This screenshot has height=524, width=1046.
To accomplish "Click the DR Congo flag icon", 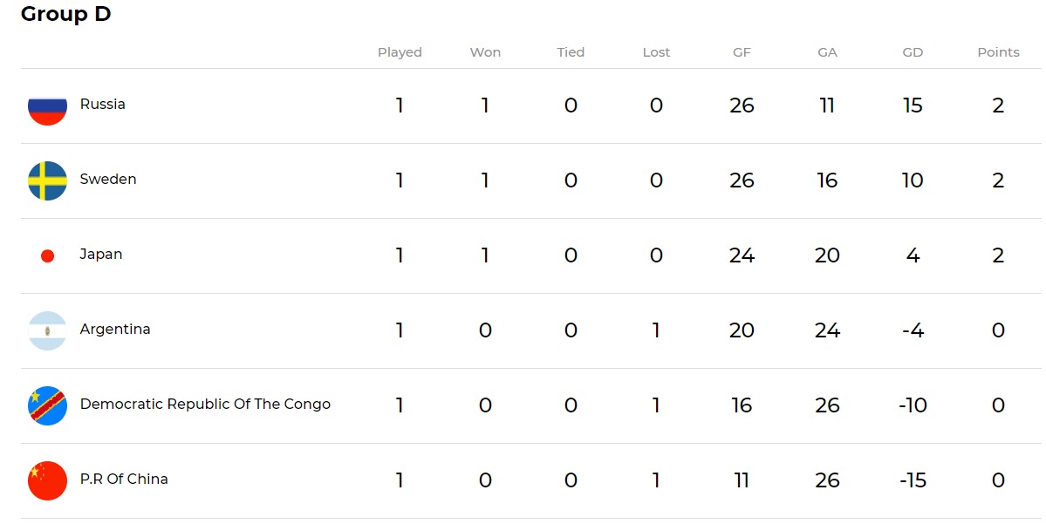I will (47, 405).
